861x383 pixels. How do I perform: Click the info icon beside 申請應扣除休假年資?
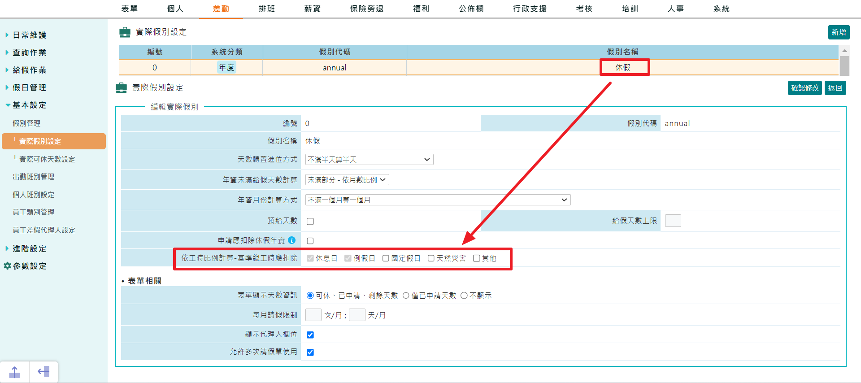291,240
